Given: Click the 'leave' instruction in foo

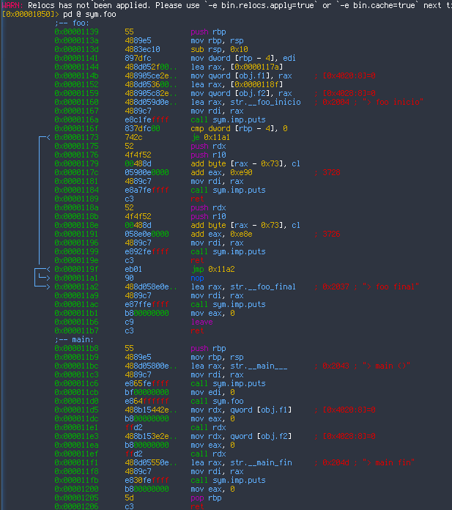Looking at the screenshot, I should (201, 322).
